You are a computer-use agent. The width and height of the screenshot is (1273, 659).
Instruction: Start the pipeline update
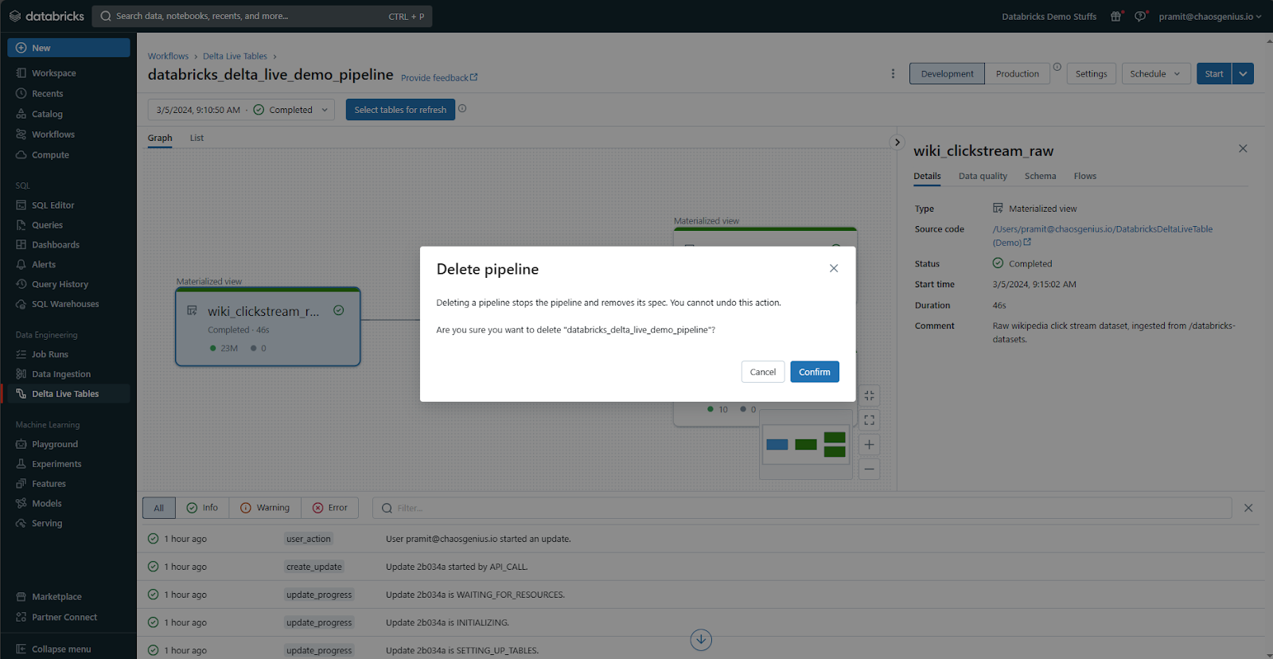[1214, 73]
